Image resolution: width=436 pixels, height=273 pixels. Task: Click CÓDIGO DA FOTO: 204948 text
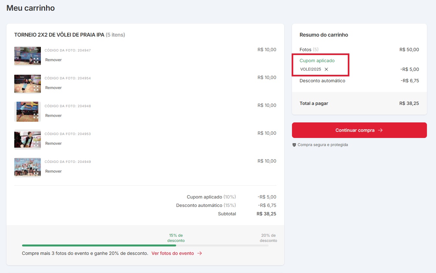coord(68,106)
